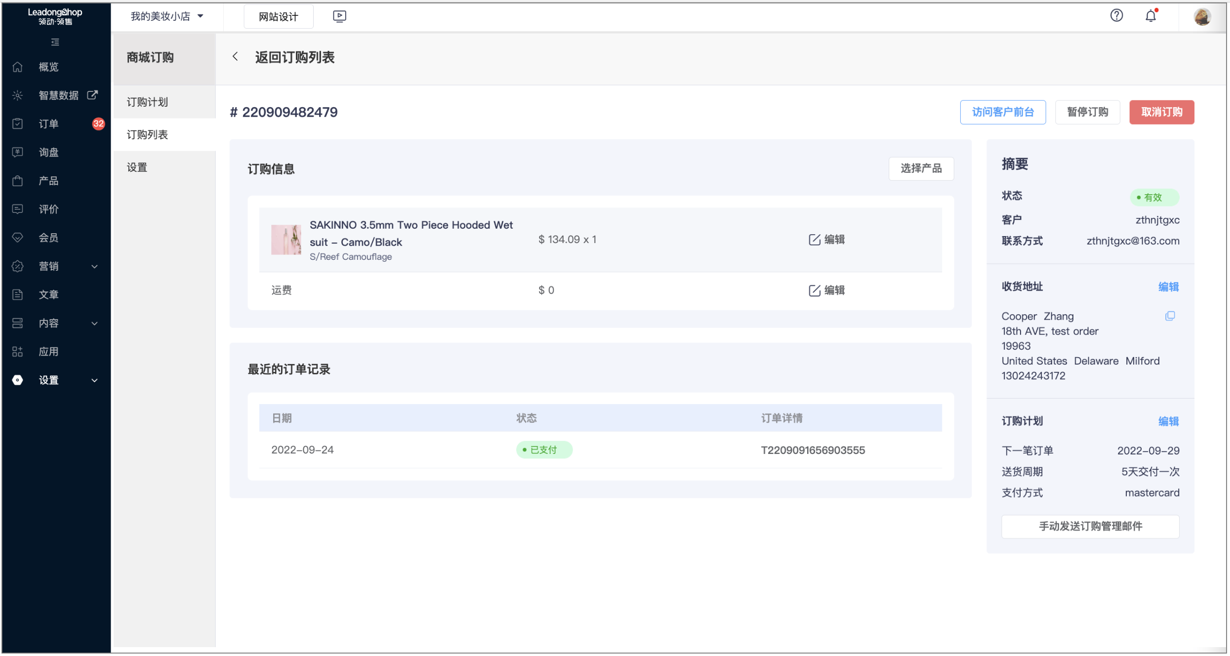Expand the 设置 sidebar submenu
The image size is (1230, 656).
[x=94, y=380]
